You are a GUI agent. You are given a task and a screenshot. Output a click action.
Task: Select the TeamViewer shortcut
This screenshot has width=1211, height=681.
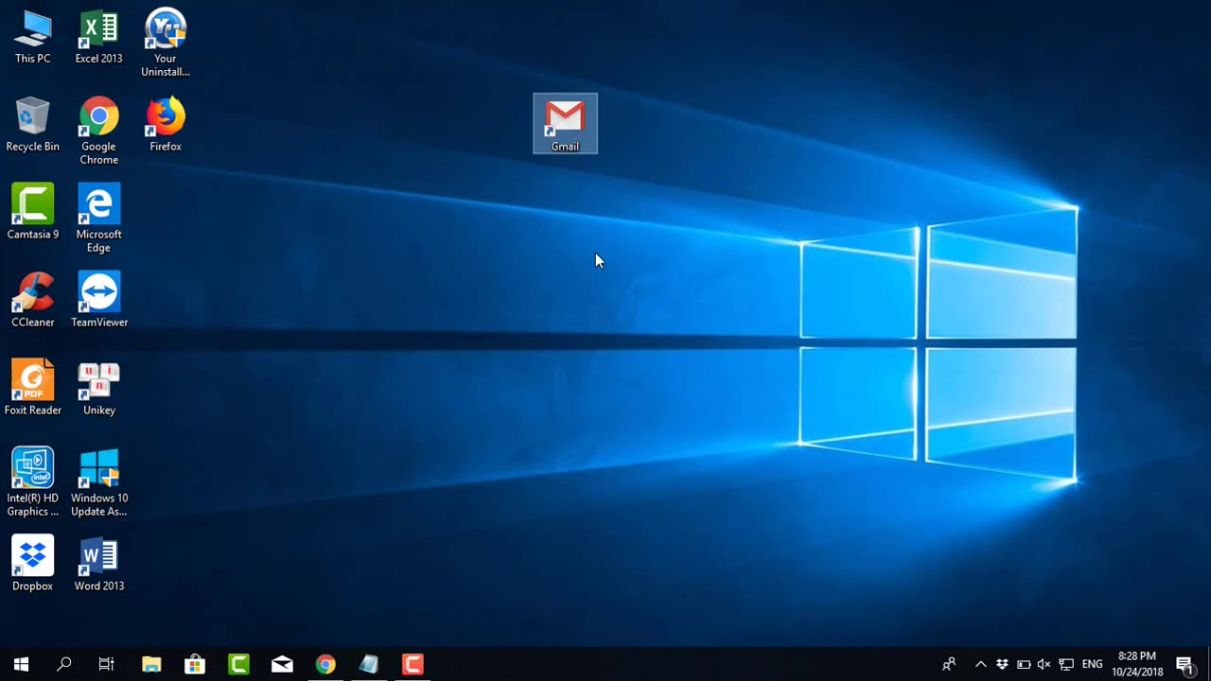pyautogui.click(x=99, y=301)
